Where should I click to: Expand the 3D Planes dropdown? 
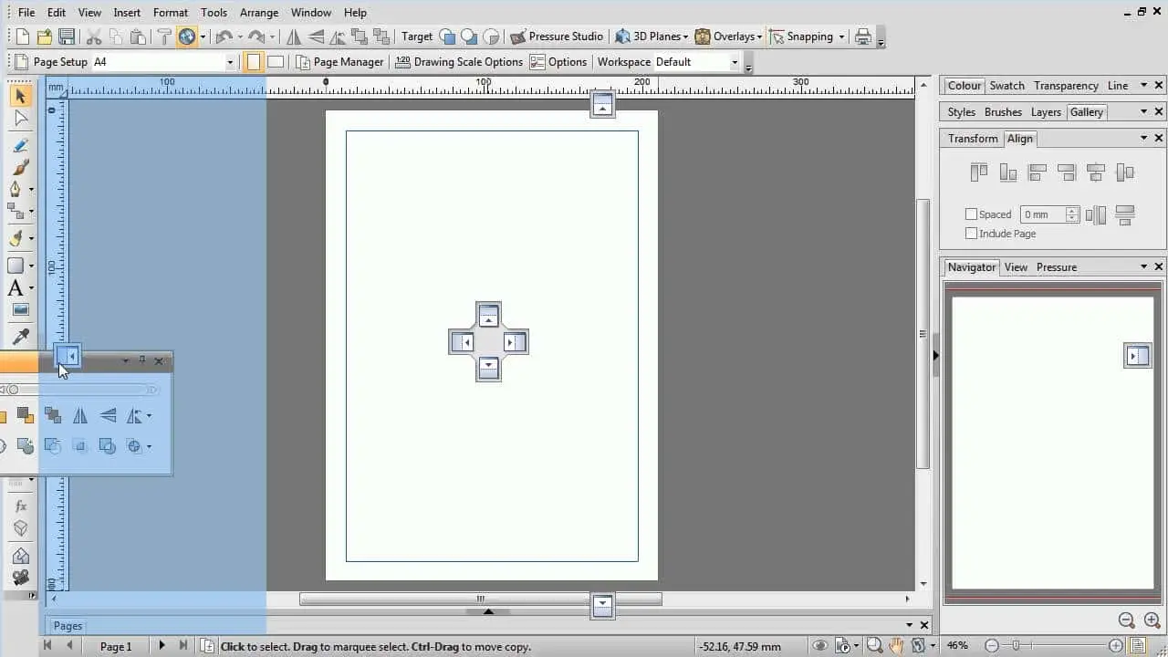pos(685,36)
